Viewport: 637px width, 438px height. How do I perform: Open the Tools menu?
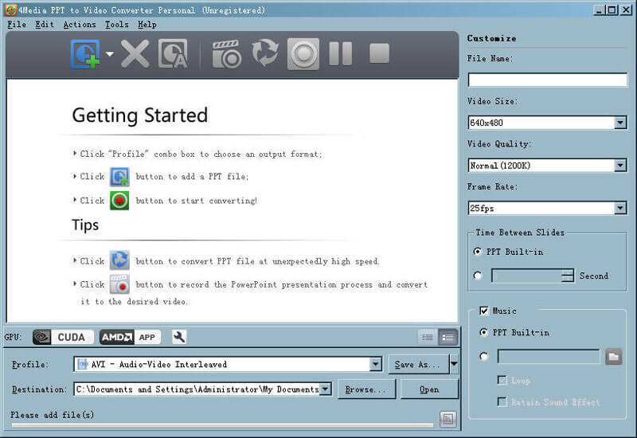(116, 25)
